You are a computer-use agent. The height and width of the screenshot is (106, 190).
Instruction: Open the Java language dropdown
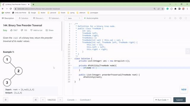tap(73, 18)
